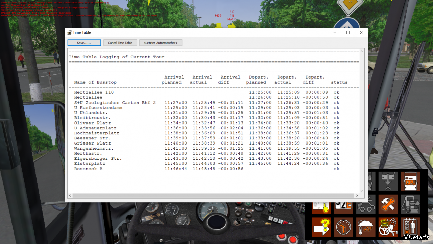
Task: Select the 'Bleibtreustr.' stop name
Action: point(92,118)
